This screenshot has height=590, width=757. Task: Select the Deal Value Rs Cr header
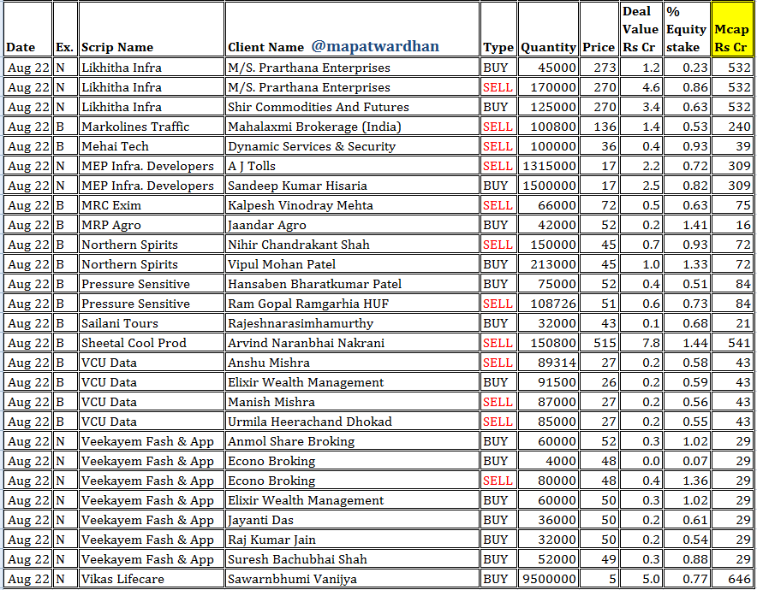click(641, 29)
